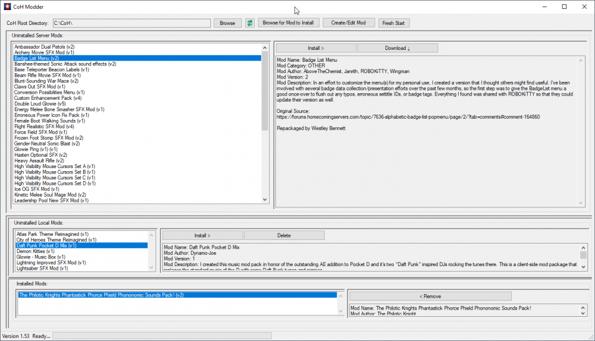The width and height of the screenshot is (595, 341).
Task: Select Custom Enhancement Pack (v4) in list
Action: tap(48, 98)
